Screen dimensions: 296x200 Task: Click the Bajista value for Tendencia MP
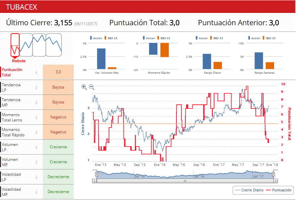[58, 102]
